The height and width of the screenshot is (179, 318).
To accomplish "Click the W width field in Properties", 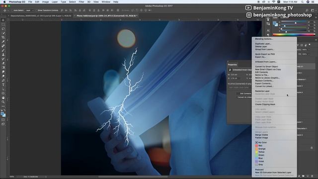I will point(236,75).
